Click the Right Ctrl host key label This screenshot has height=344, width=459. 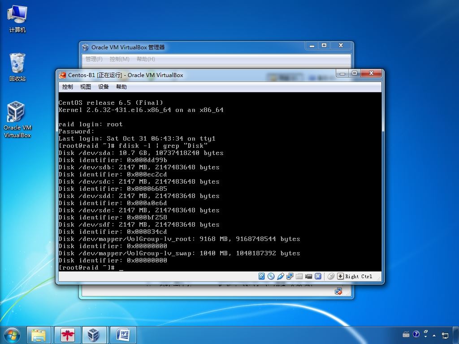[359, 276]
